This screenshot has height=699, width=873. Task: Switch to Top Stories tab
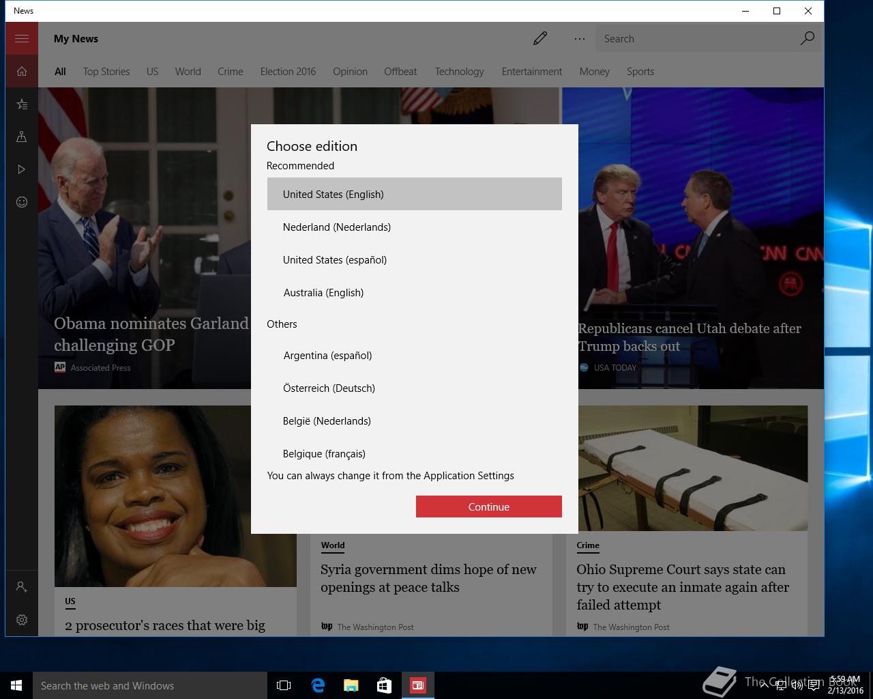click(106, 71)
